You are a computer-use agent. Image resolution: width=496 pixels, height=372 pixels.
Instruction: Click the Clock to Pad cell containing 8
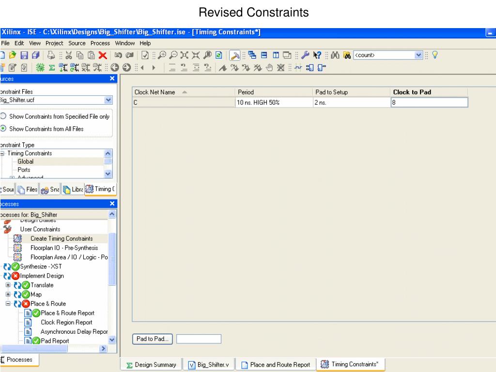(429, 102)
